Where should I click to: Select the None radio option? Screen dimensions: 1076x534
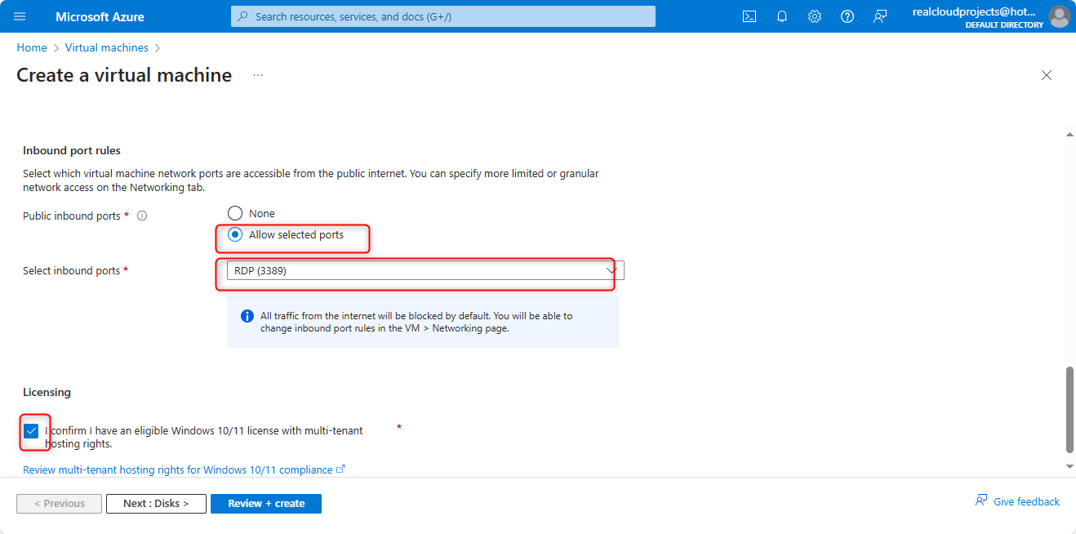click(235, 214)
